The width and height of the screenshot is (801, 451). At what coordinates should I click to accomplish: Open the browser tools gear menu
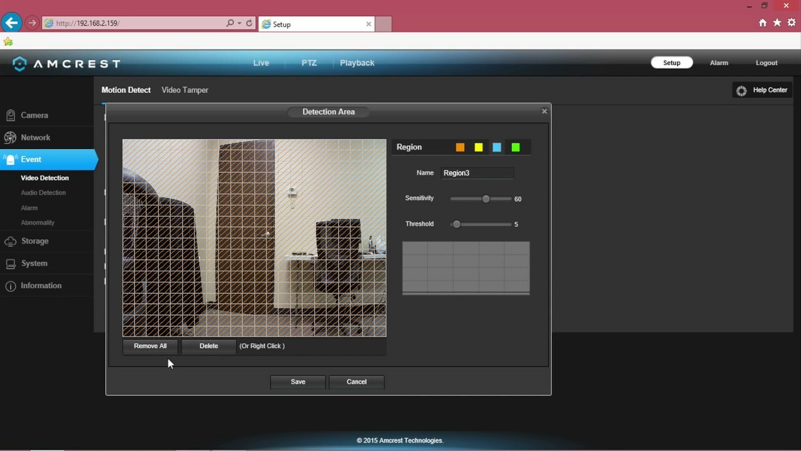pos(792,23)
